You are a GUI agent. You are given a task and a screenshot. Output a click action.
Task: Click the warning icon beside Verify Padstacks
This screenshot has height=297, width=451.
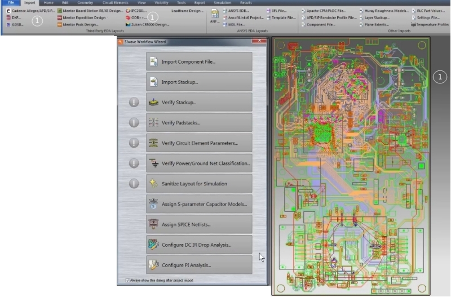tap(134, 122)
